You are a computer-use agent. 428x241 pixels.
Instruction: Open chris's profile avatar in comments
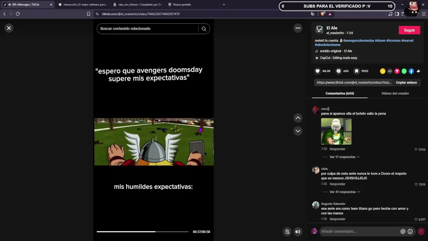coord(316,170)
